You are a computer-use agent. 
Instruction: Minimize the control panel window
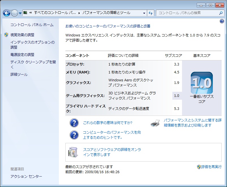tap(201, 5)
